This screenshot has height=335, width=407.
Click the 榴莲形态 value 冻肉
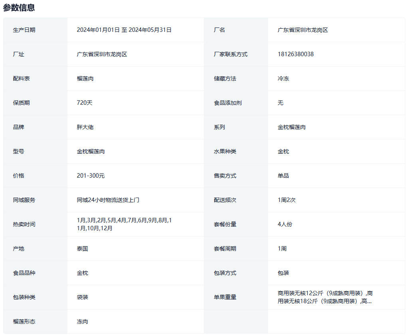[82, 321]
